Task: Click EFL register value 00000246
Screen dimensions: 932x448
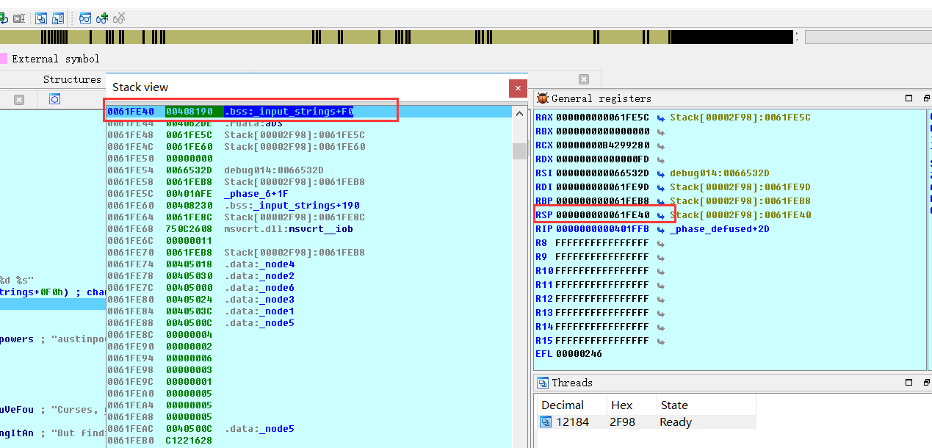Action: pos(579,354)
